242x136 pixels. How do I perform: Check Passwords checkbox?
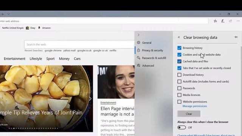click(x=179, y=88)
